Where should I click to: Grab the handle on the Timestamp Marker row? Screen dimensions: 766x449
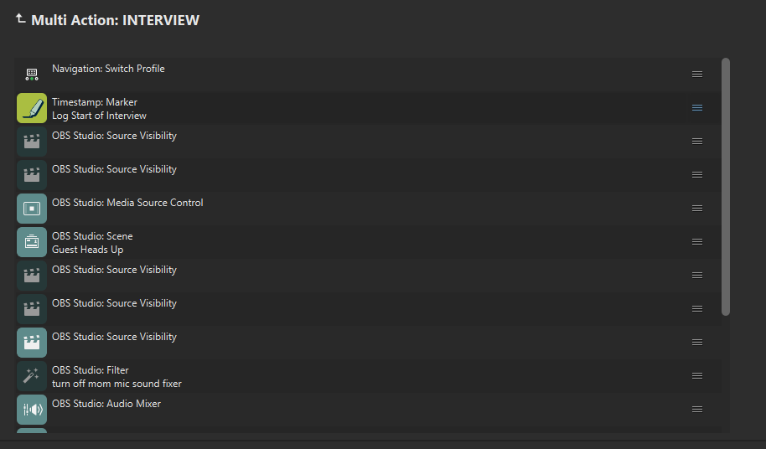[696, 108]
